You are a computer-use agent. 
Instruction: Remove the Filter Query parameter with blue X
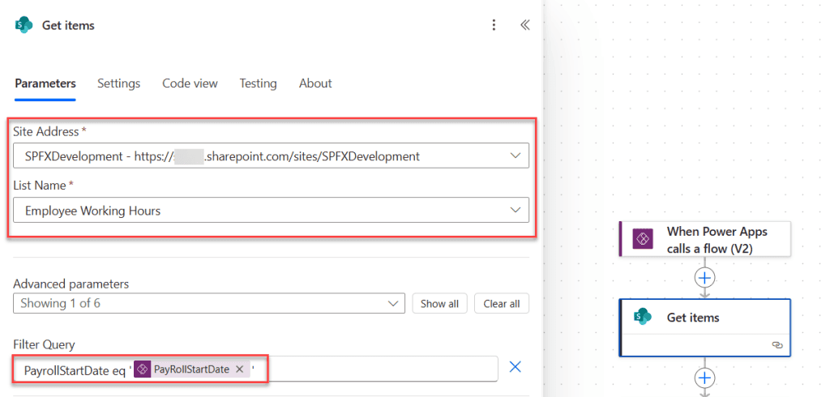[515, 367]
